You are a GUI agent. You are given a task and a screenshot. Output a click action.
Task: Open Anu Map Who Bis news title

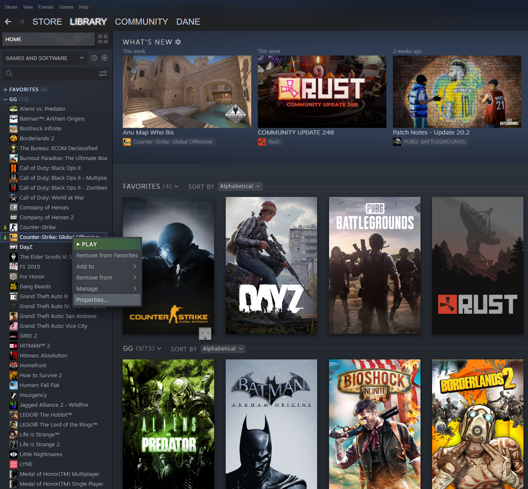[148, 132]
